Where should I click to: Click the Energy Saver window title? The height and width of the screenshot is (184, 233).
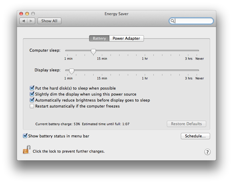coord(117,14)
